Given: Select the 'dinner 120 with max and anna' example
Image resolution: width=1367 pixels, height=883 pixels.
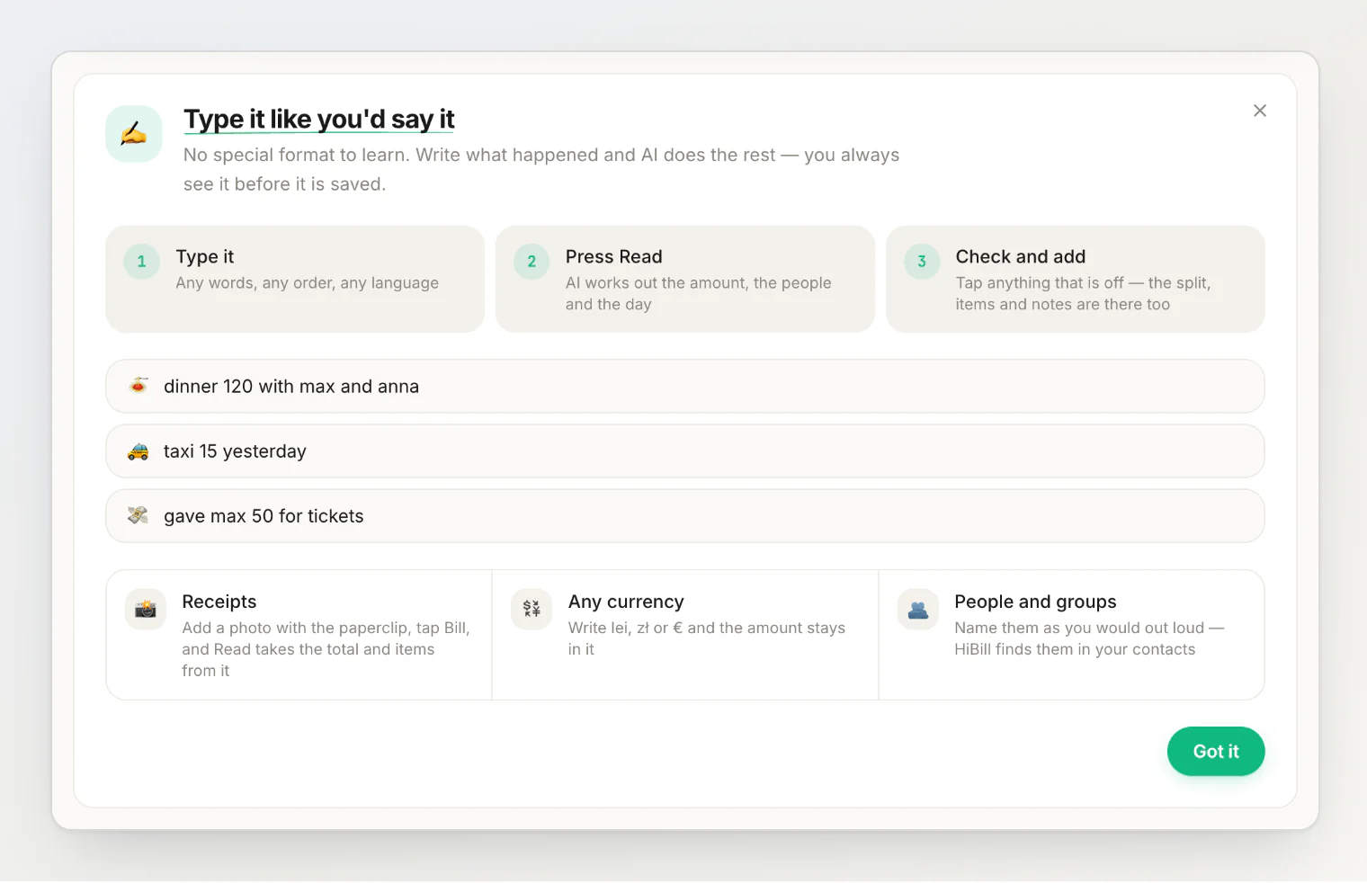Looking at the screenshot, I should [x=685, y=387].
